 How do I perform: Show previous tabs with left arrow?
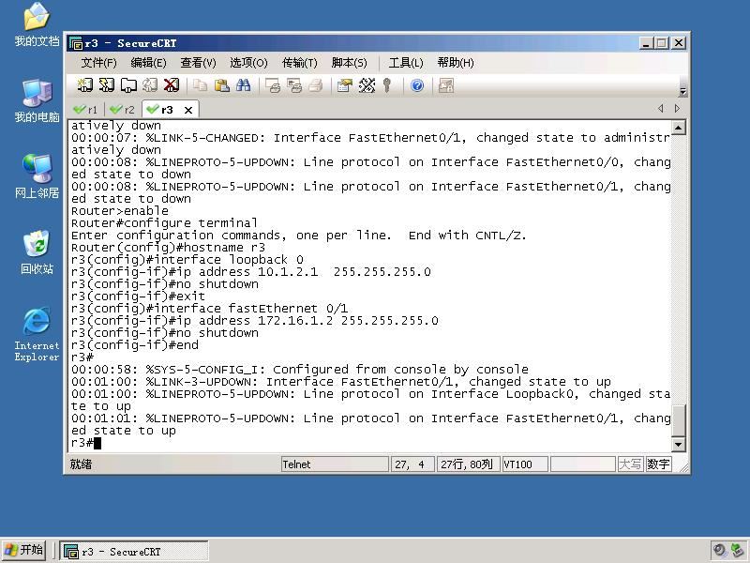[661, 108]
